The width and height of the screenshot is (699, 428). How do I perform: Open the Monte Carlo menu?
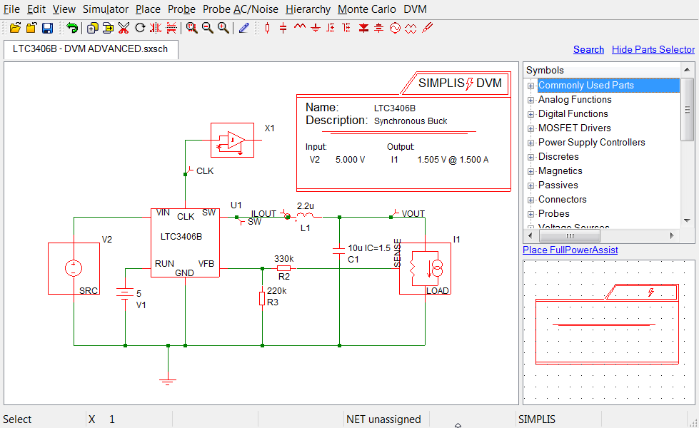click(367, 9)
